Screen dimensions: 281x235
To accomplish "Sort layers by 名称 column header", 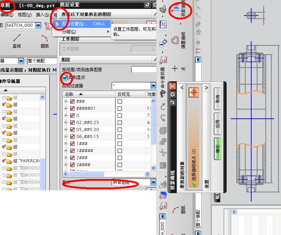I will tap(89, 94).
